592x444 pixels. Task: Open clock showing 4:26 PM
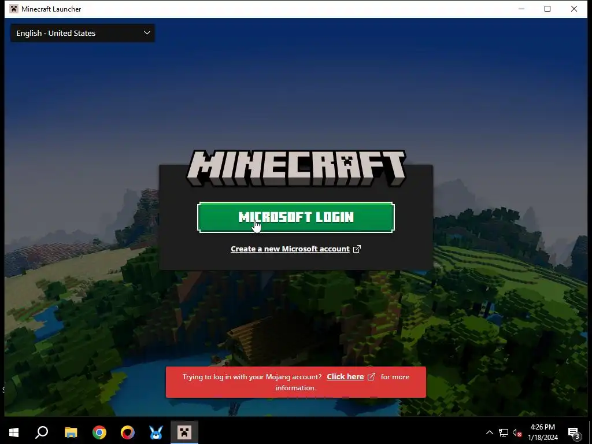tap(542, 432)
